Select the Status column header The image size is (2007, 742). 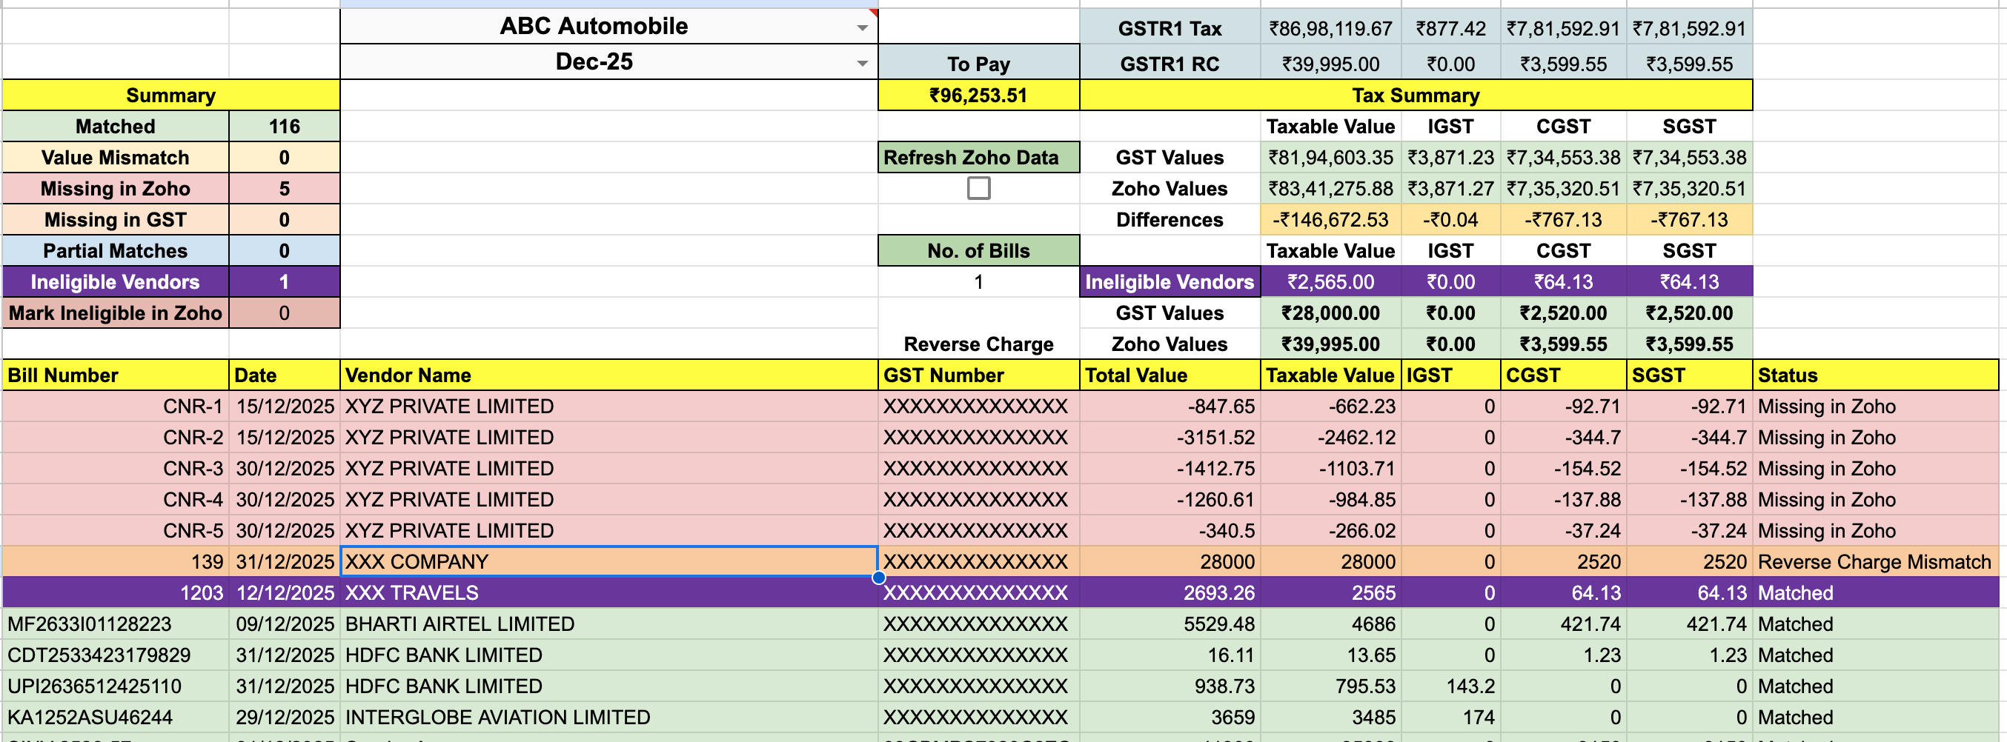(x=1788, y=375)
